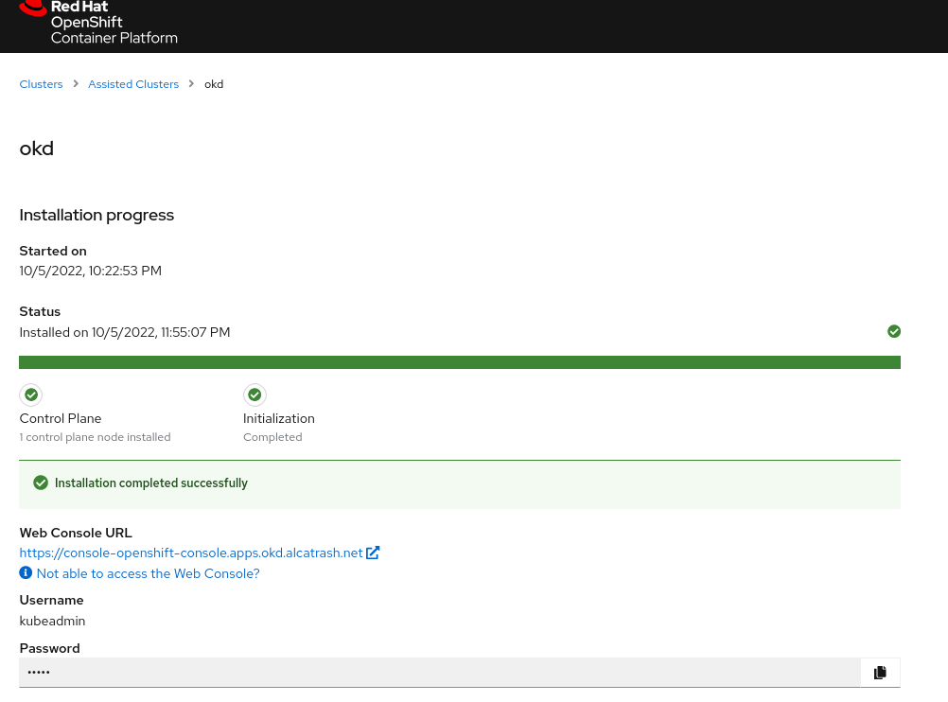Image resolution: width=948 pixels, height=702 pixels.
Task: Click the OpenShift Container Platform title
Action: [114, 29]
